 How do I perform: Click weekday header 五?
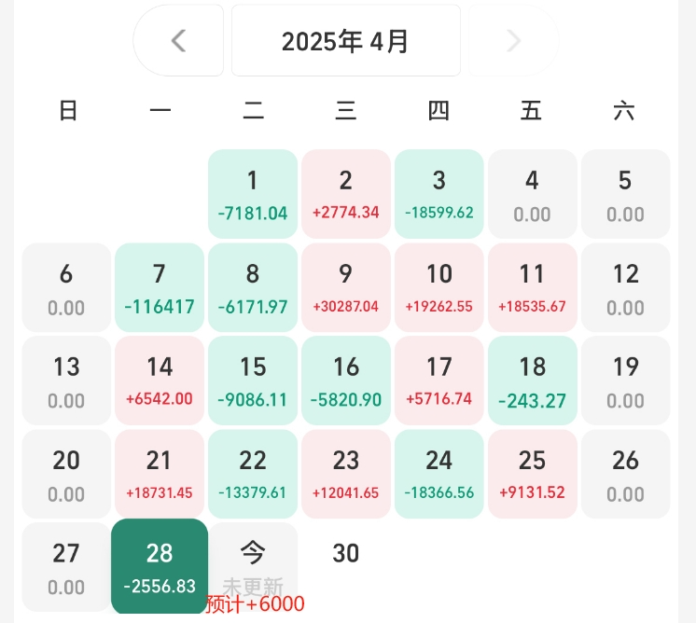(531, 110)
